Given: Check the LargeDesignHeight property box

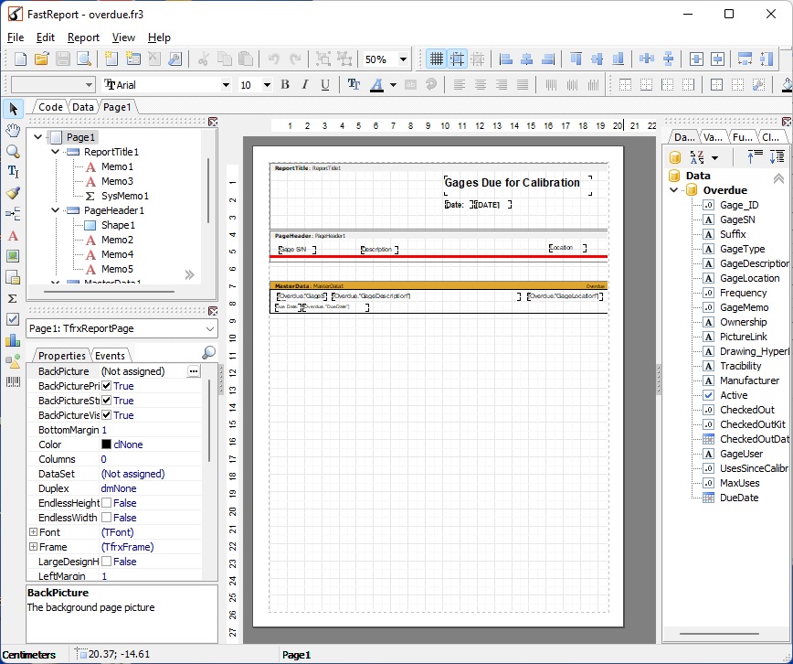Looking at the screenshot, I should (107, 562).
